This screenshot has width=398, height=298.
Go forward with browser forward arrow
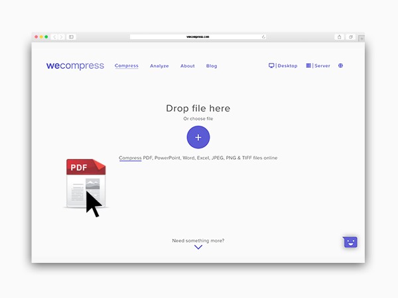[61, 37]
